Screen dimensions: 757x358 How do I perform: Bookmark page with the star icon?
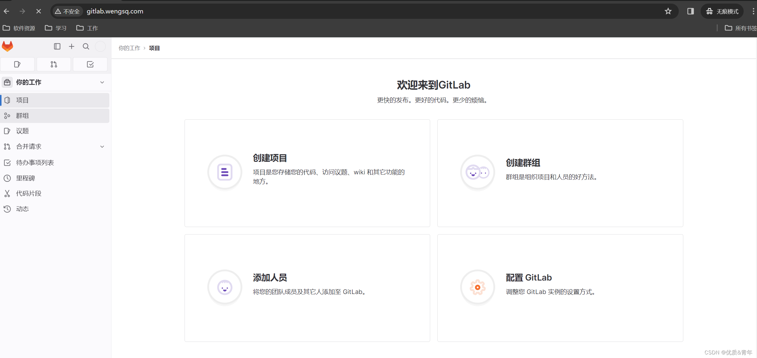[668, 11]
